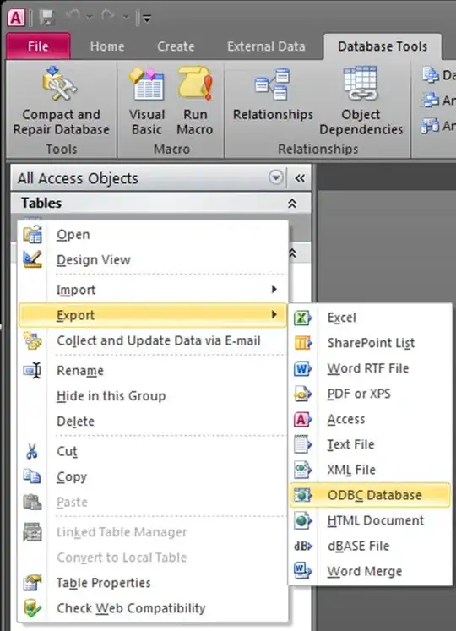Collapse the second navigation group chevron
This screenshot has height=631, width=456.
293,253
